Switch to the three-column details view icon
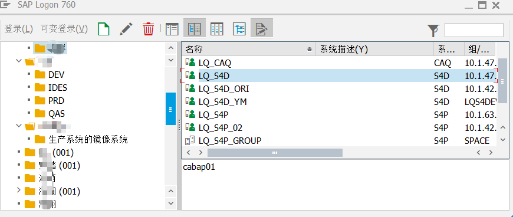Image resolution: width=513 pixels, height=217 pixels. pos(216,29)
